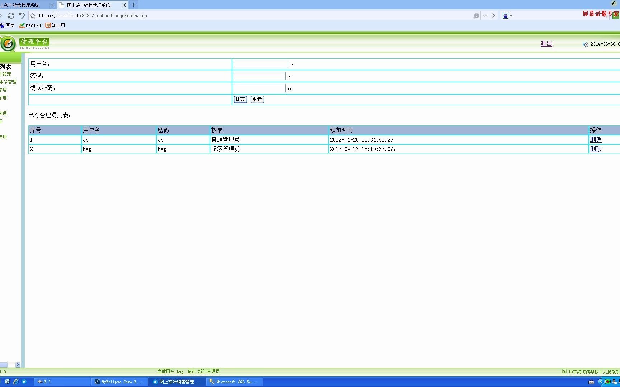Click the help question icon in status bar
620x387 pixels.
tap(564, 372)
